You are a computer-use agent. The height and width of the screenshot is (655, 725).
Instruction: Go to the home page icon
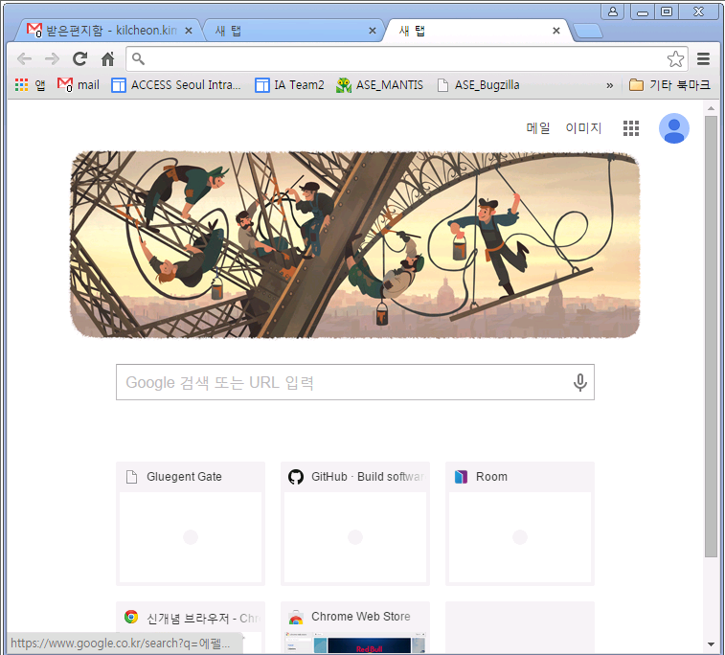(x=107, y=58)
